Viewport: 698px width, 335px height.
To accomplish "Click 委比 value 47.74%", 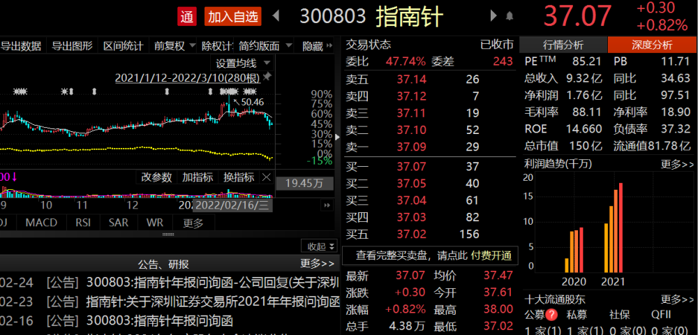I will [406, 62].
